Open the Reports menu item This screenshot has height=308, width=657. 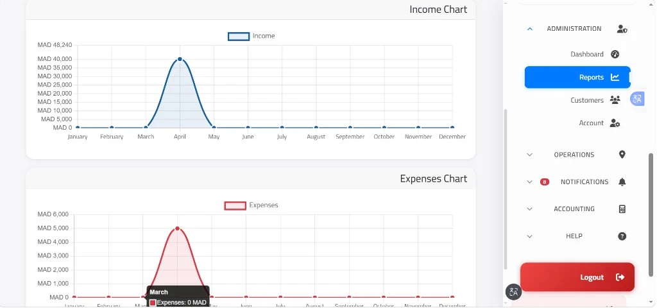[577, 77]
